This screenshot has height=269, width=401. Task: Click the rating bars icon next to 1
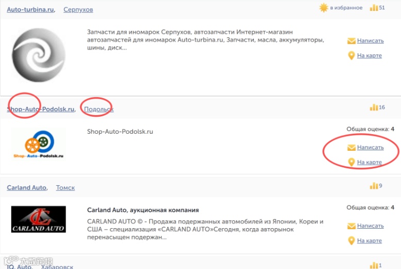click(374, 265)
